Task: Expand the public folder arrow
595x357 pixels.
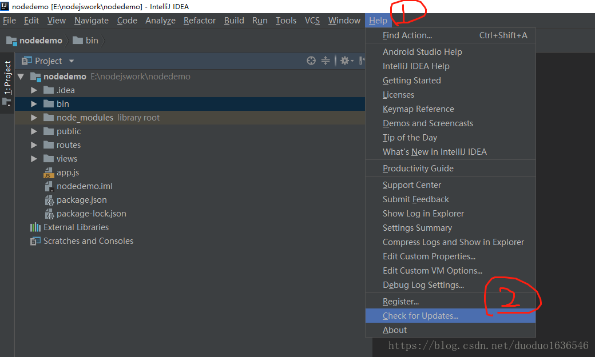Action: coord(34,131)
